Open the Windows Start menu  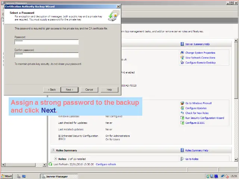click(x=7, y=176)
